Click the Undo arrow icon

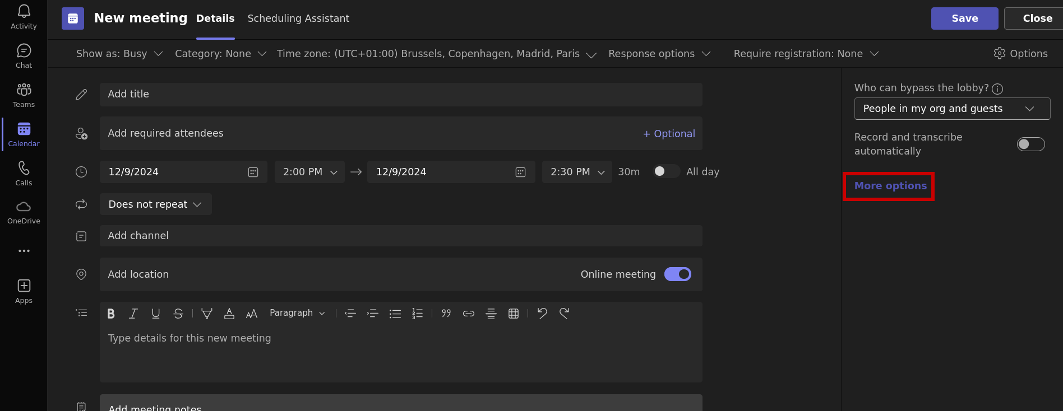(542, 313)
